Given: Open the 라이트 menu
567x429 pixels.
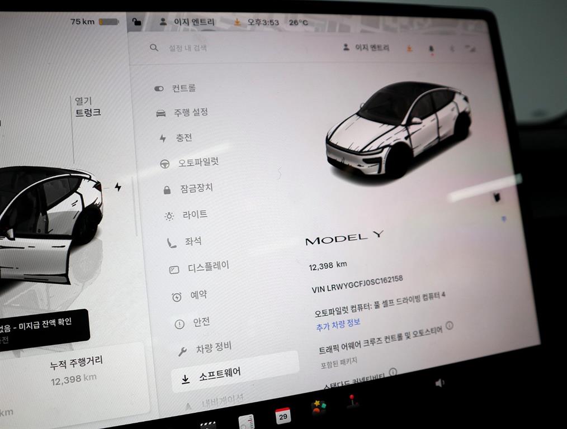Looking at the screenshot, I should coord(195,214).
